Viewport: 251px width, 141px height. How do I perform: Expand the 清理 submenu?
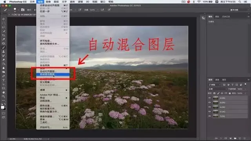[x=53, y=90]
